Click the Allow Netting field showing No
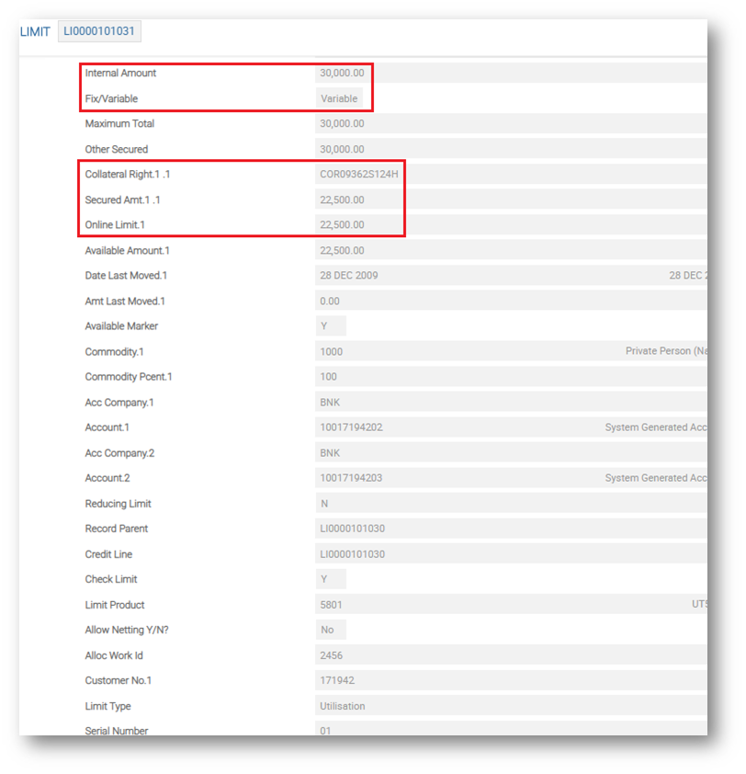The image size is (746, 774). coord(330,631)
